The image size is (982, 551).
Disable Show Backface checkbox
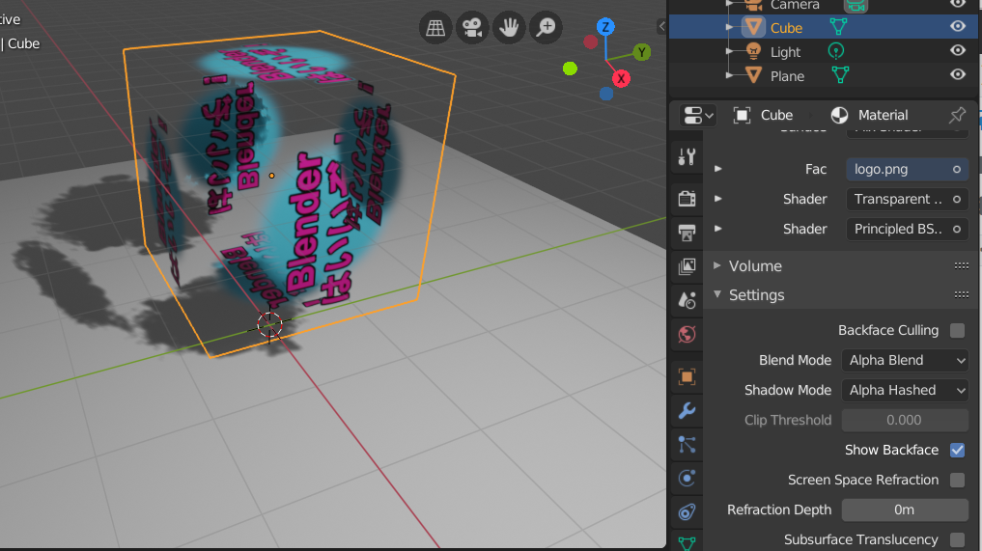957,450
